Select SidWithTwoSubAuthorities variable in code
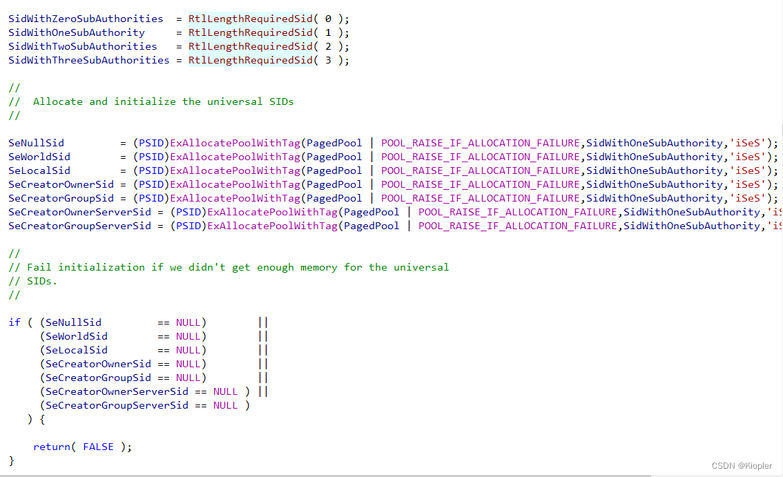Viewport: 783px width, 477px height. (x=82, y=46)
